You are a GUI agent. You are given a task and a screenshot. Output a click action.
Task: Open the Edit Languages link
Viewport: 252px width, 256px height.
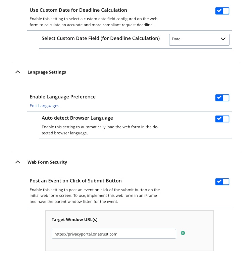pyautogui.click(x=44, y=106)
